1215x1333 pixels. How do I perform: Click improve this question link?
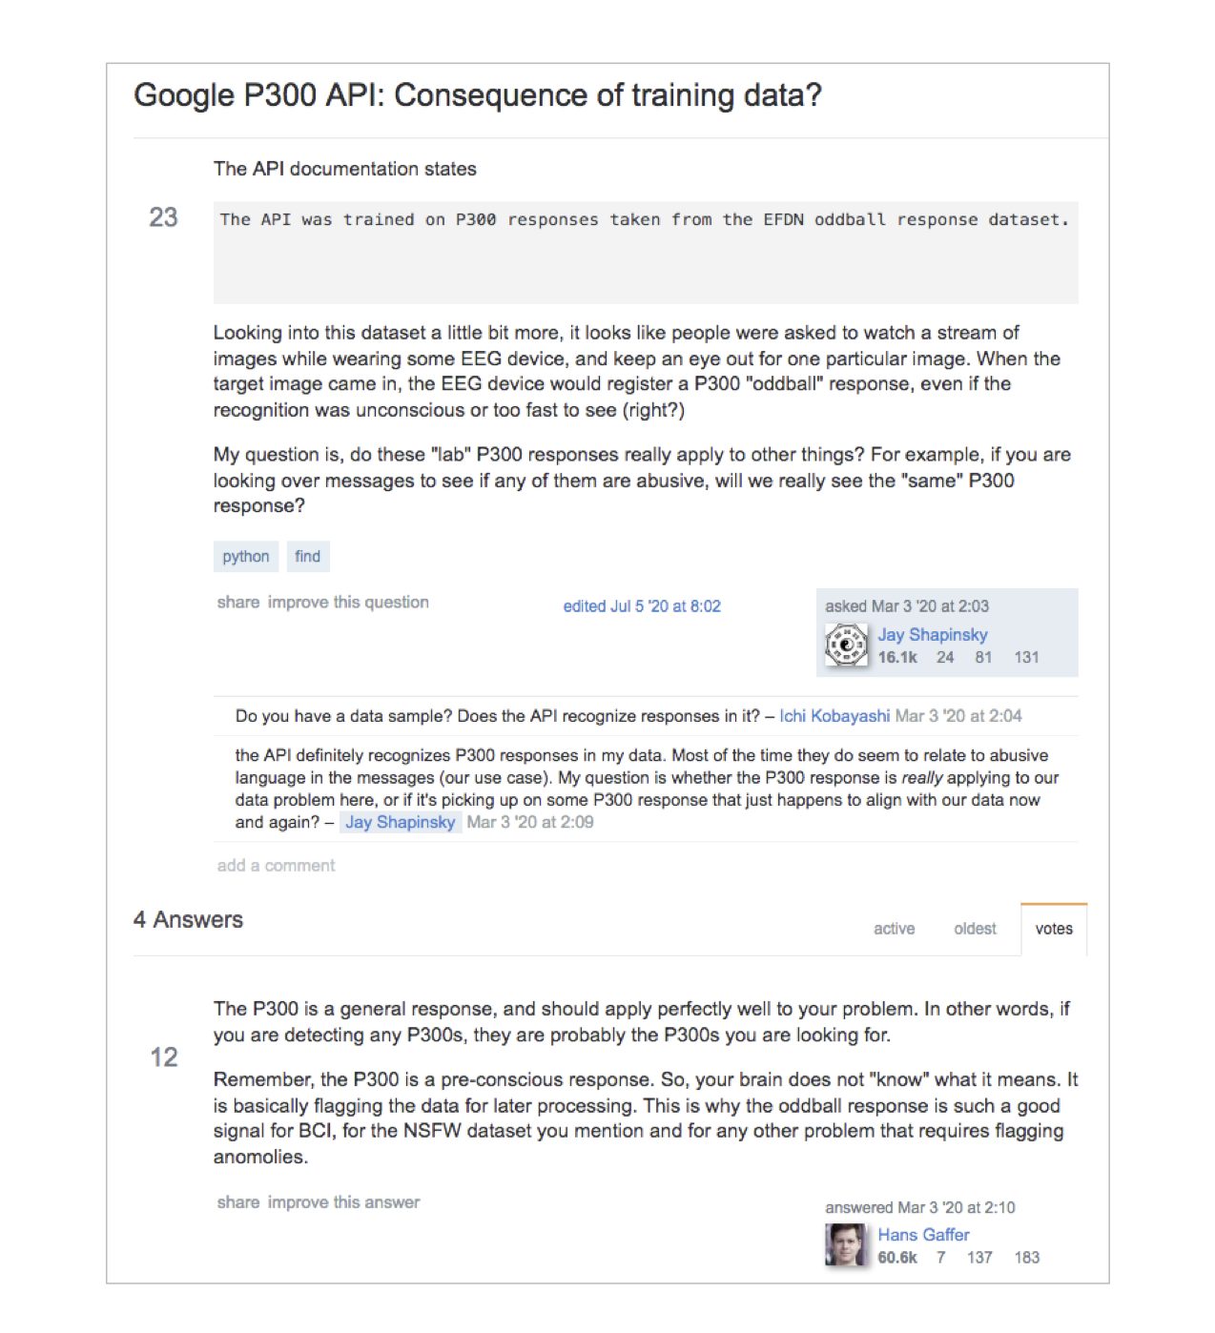(348, 603)
